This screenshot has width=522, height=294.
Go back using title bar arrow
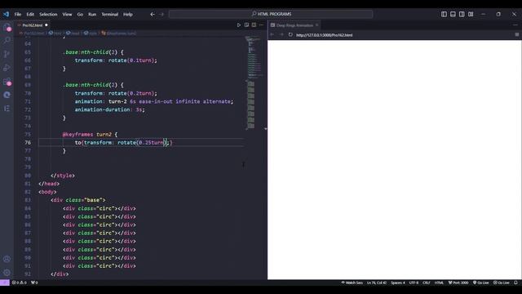[x=153, y=15]
